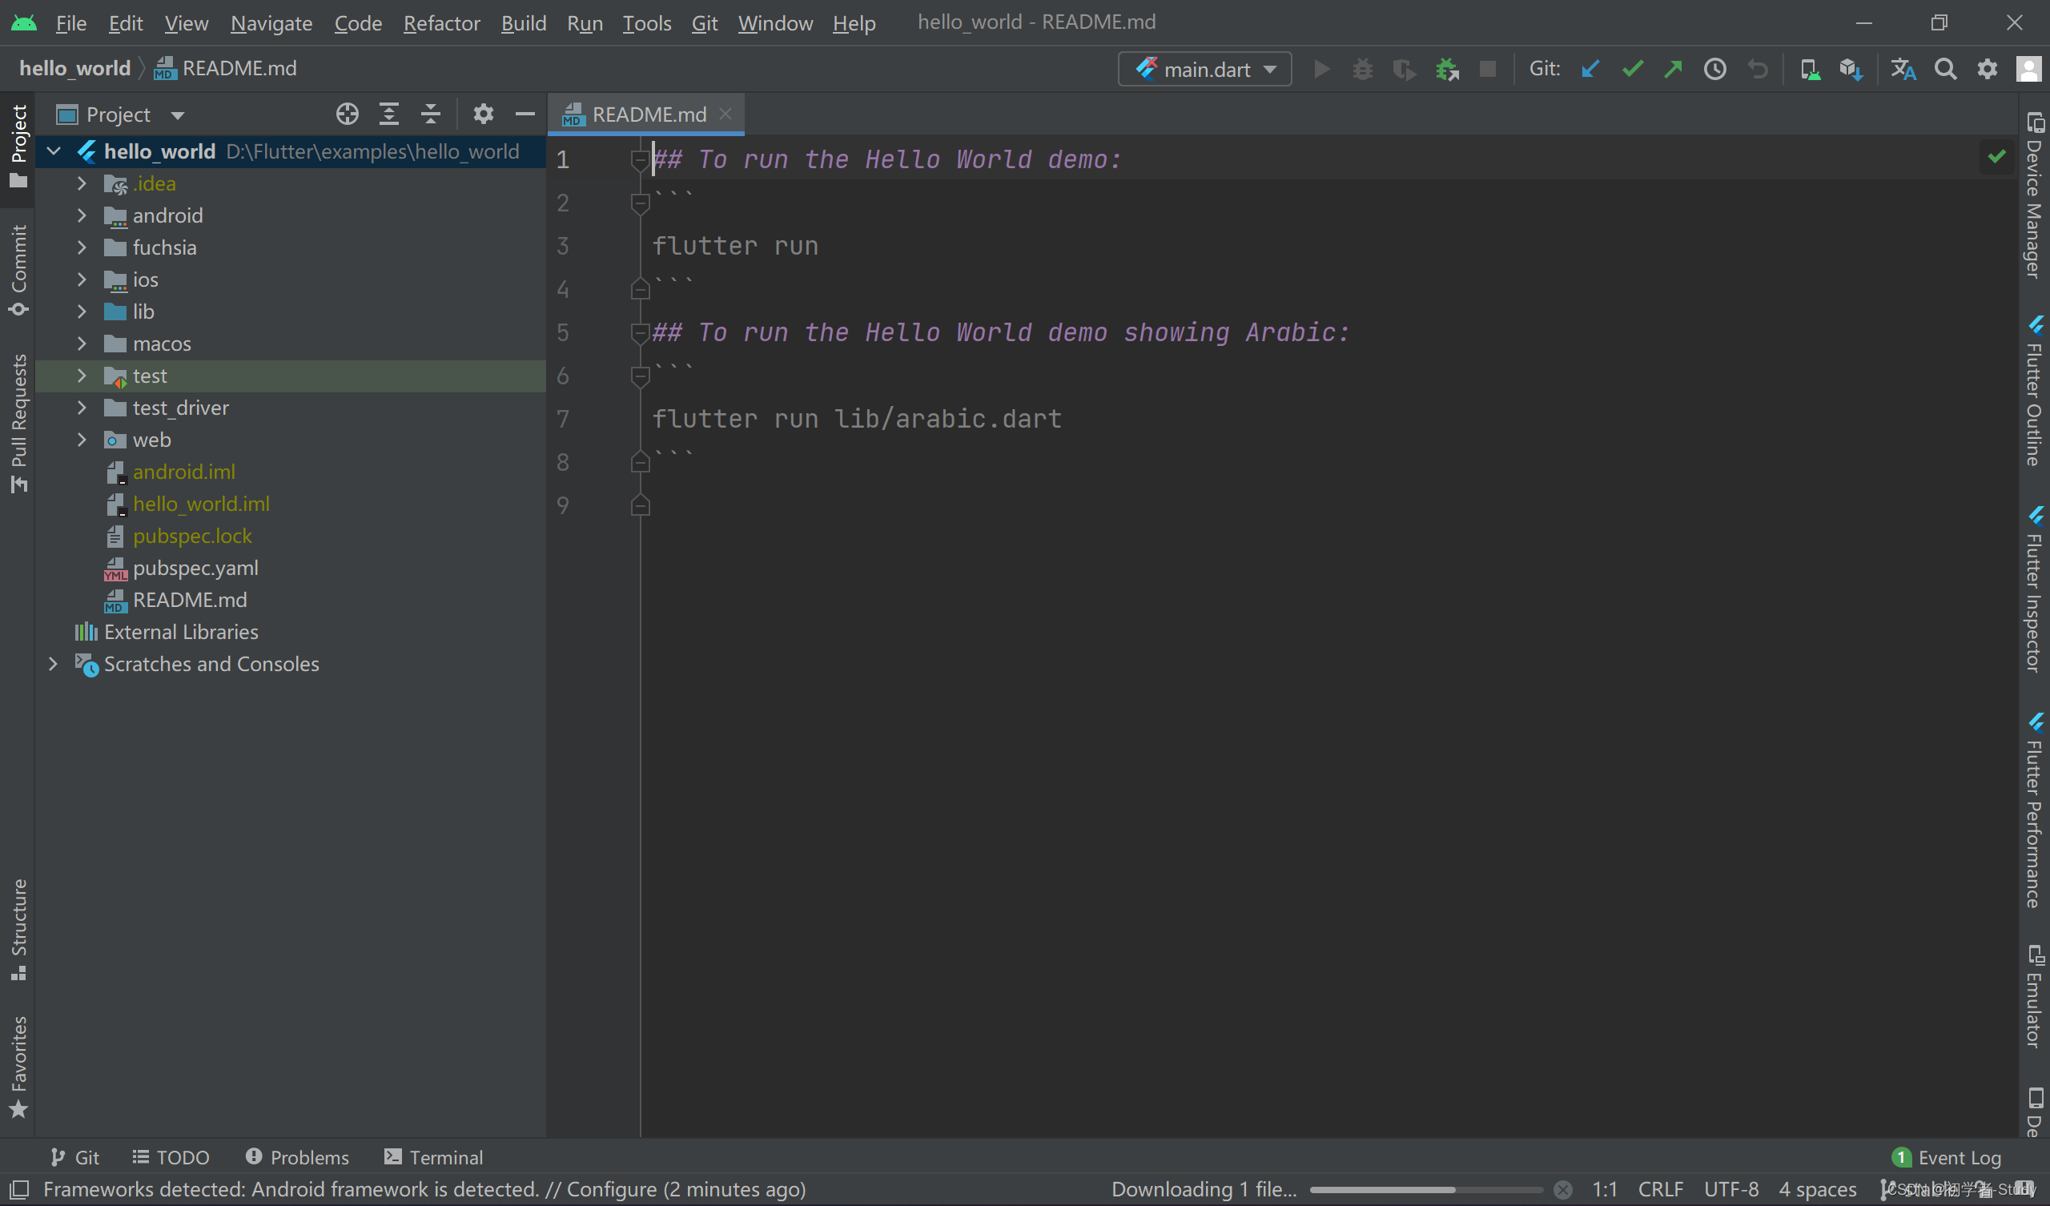This screenshot has width=2050, height=1206.
Task: Click the Git push icon in toolbar
Action: [x=1674, y=67]
